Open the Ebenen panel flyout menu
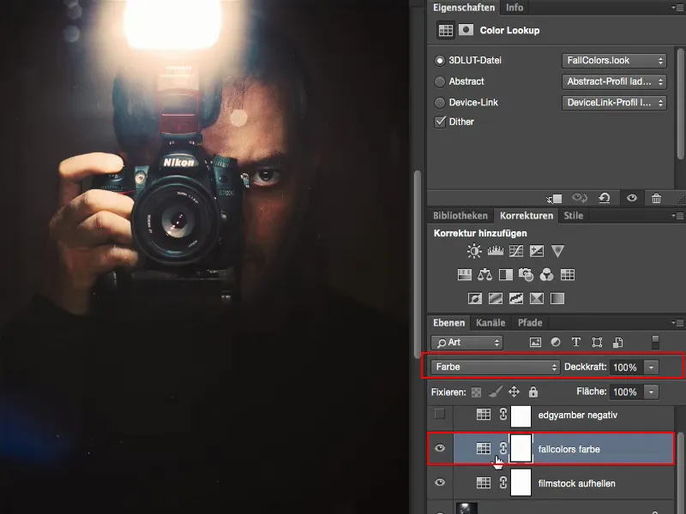 (678, 323)
